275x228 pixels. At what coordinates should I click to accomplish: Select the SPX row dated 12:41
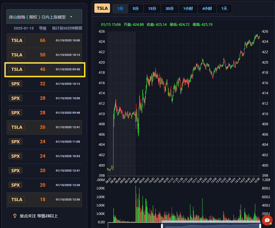pyautogui.click(x=44, y=170)
